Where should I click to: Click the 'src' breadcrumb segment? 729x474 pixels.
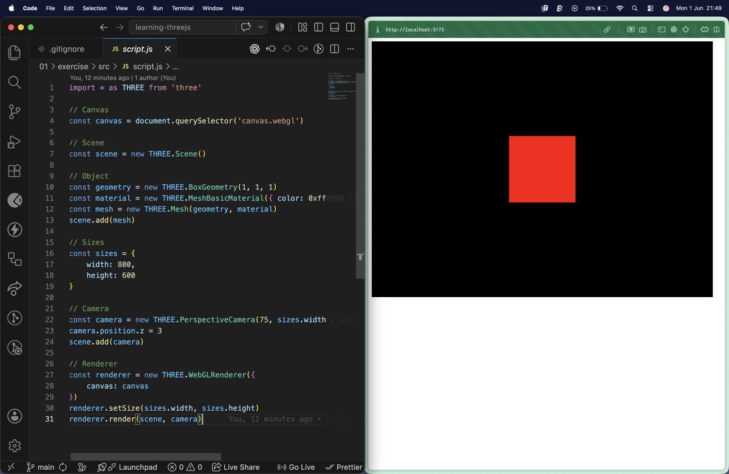(x=104, y=66)
